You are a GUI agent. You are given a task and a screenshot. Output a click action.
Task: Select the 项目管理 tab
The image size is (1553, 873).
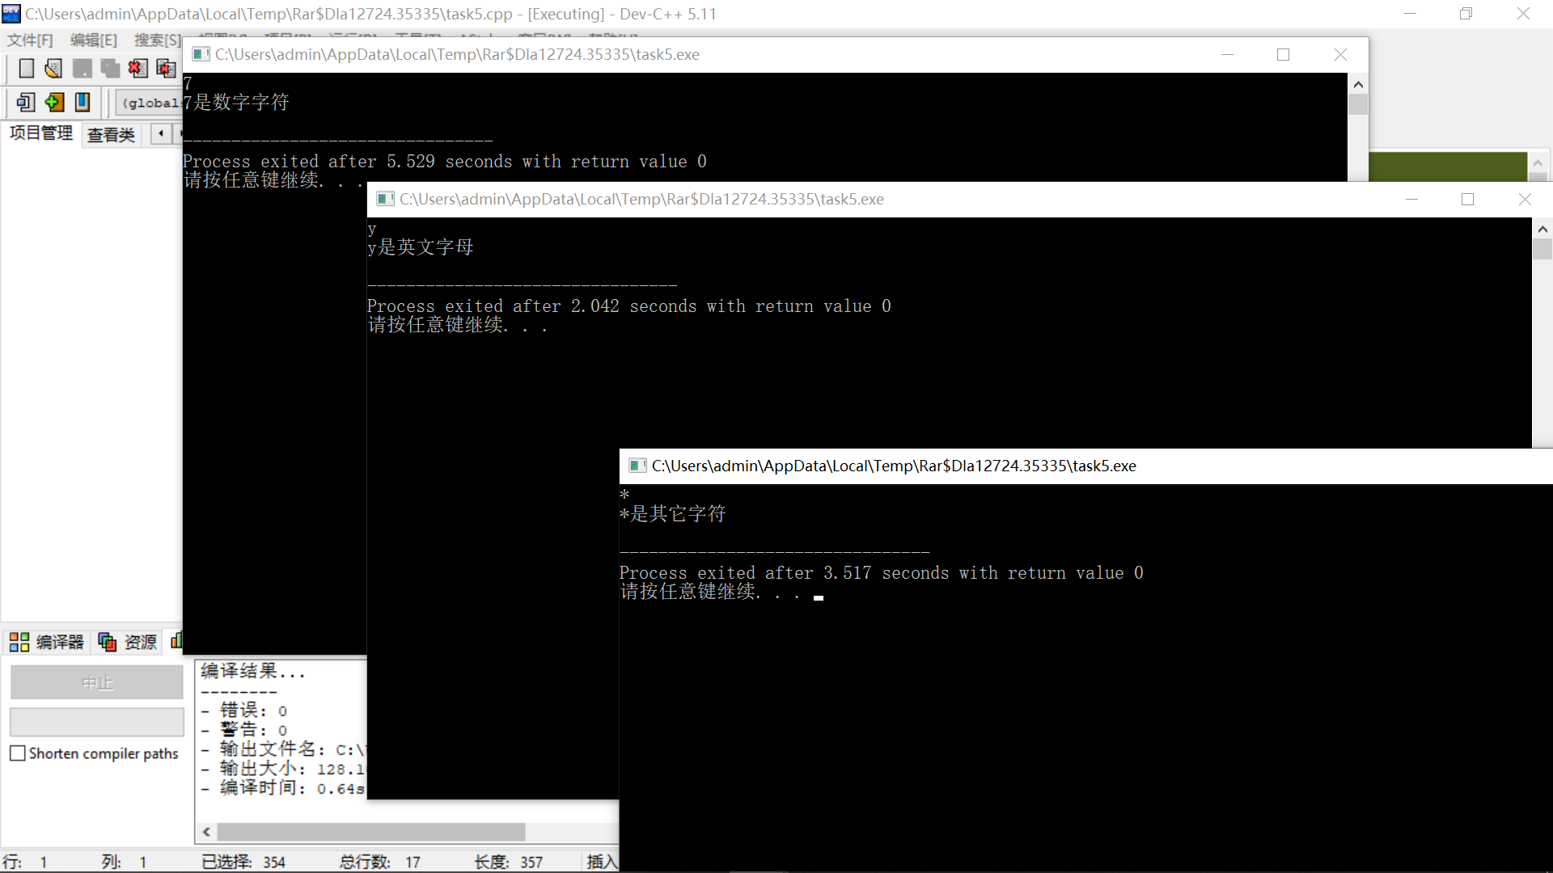[40, 133]
